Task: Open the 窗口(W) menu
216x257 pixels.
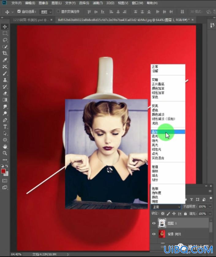Action: [138, 3]
